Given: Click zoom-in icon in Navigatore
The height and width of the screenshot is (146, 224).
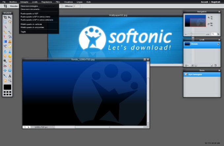Looking at the screenshot, I should 208,34.
